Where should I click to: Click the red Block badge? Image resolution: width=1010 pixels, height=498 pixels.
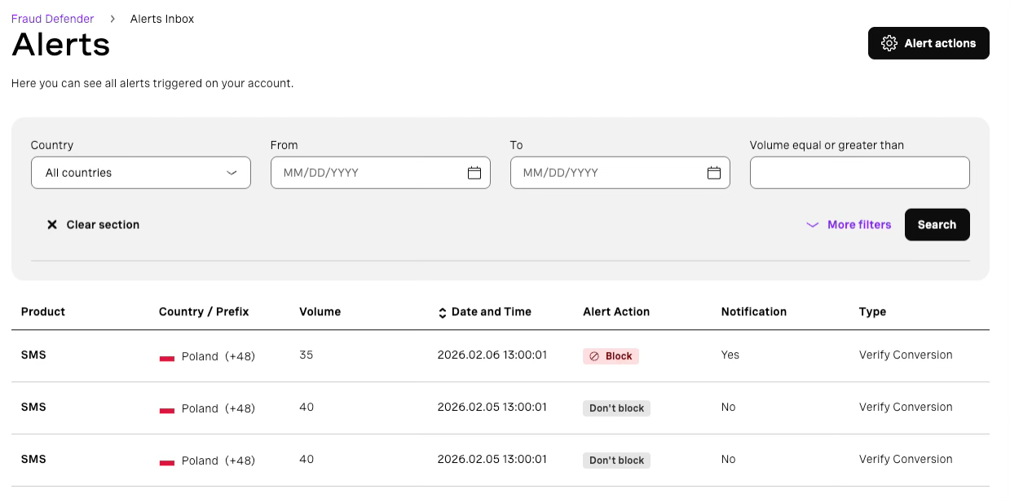[x=611, y=356]
